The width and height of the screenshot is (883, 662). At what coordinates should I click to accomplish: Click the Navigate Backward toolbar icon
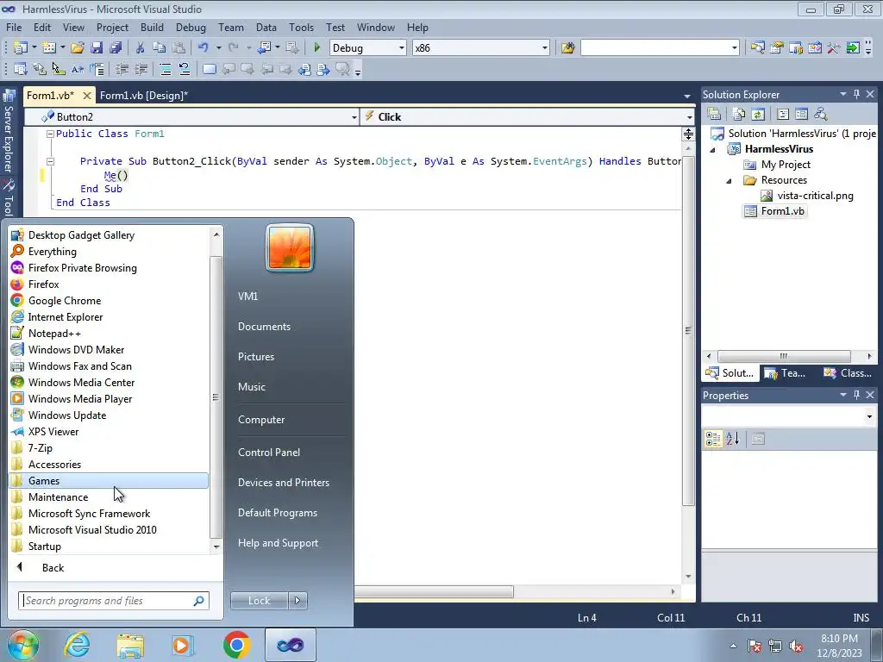[x=264, y=48]
